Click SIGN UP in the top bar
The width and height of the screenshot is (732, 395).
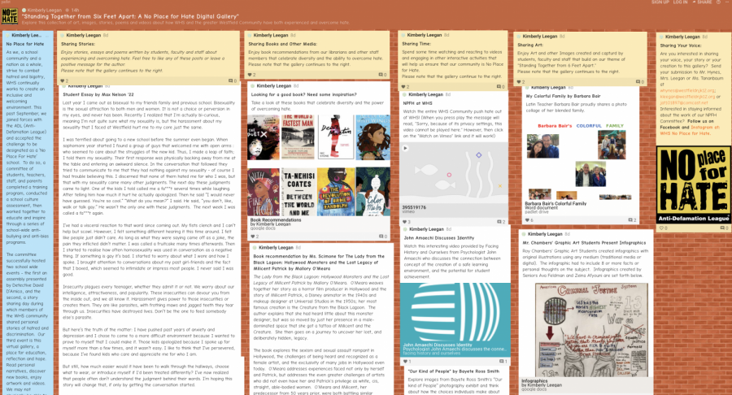coord(660,2)
